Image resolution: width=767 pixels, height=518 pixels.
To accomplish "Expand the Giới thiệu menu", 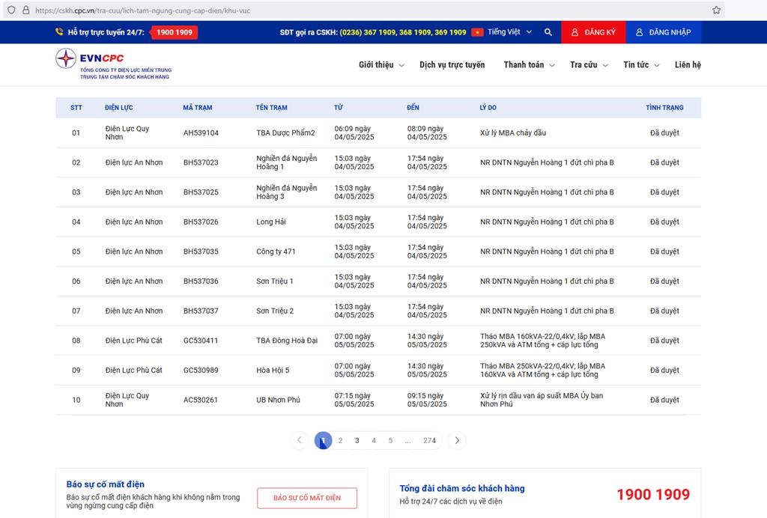I will (381, 65).
